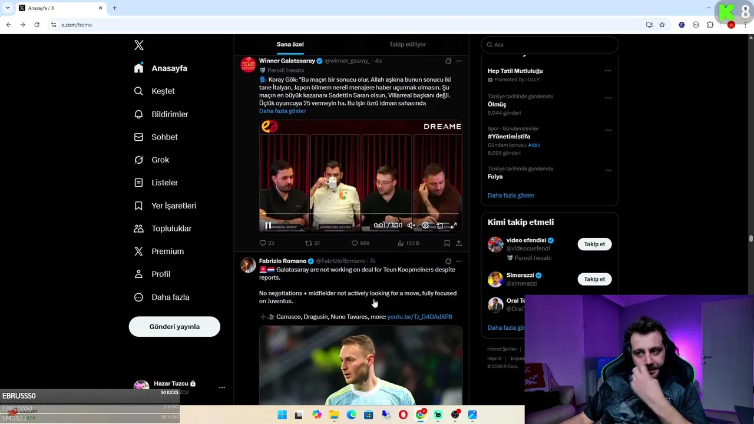Pause the Winner Galatasaray video

[x=268, y=225]
